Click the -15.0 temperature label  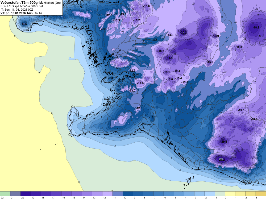pyautogui.click(x=147, y=6)
